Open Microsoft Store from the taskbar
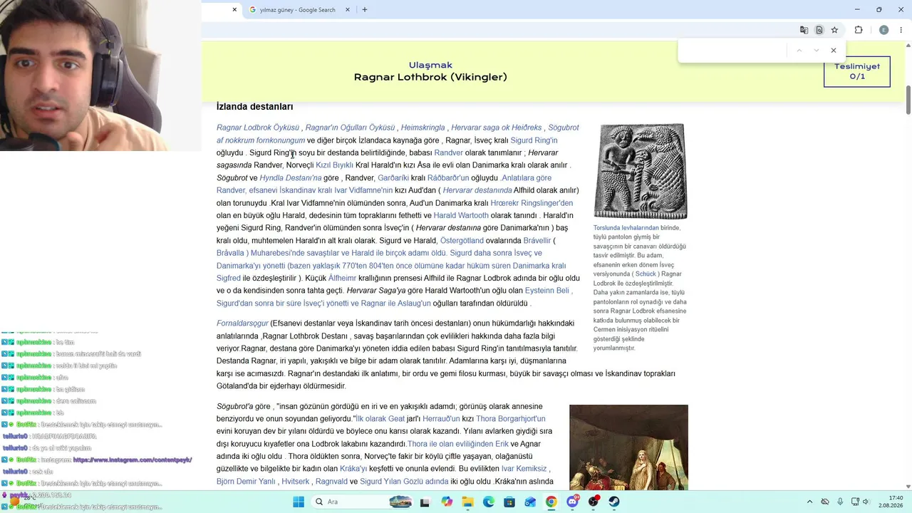The image size is (912, 513). pos(509,502)
